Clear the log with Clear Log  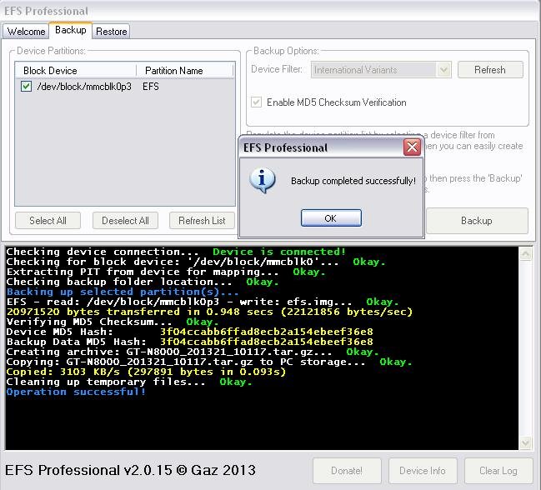498,471
